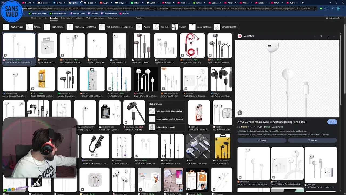This screenshot has width=346, height=195.
Task: Click the Hytech filter chip
Action: (179, 27)
